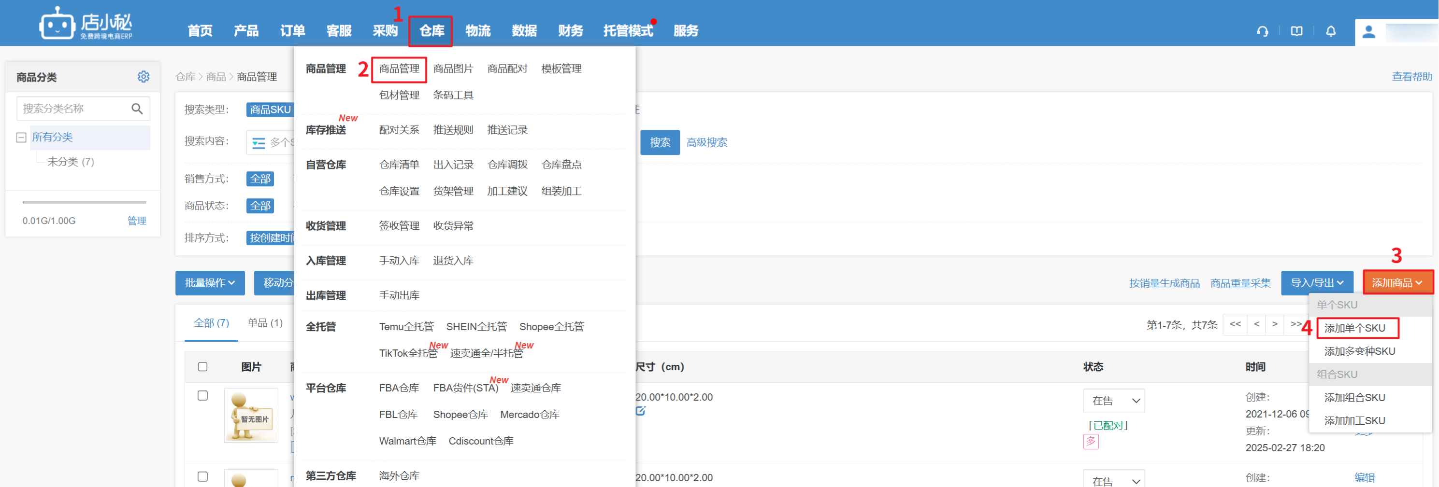Toggle the select-all checkbox in table header
Image resolution: width=1439 pixels, height=487 pixels.
coord(203,366)
